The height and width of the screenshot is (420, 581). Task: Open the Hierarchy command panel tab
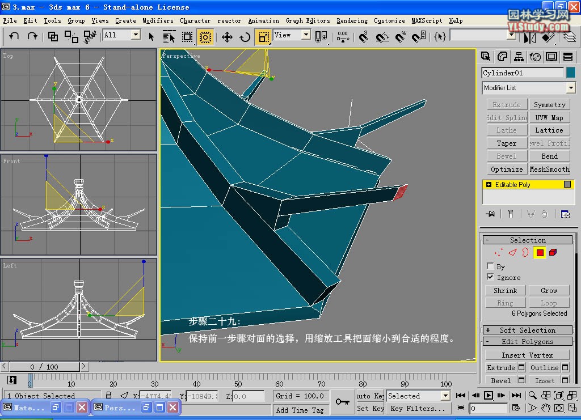[519, 56]
